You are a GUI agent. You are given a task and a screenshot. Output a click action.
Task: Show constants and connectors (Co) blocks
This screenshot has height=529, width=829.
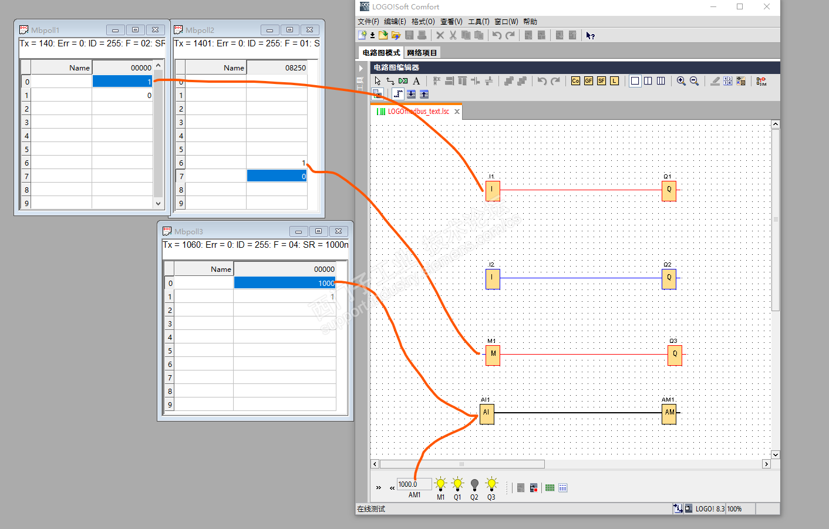tap(575, 81)
